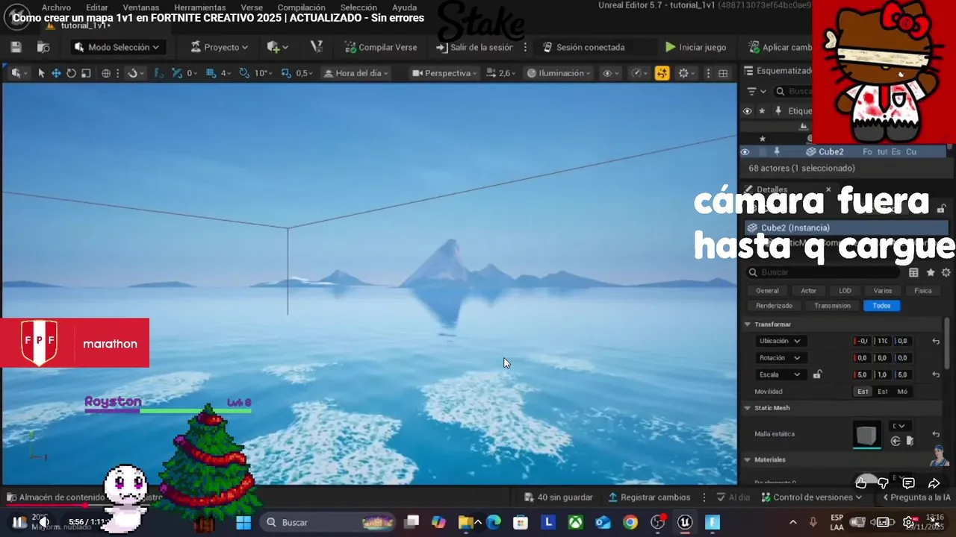Viewport: 956px width, 537px height.
Task: Collapse the Materiales section
Action: click(747, 459)
